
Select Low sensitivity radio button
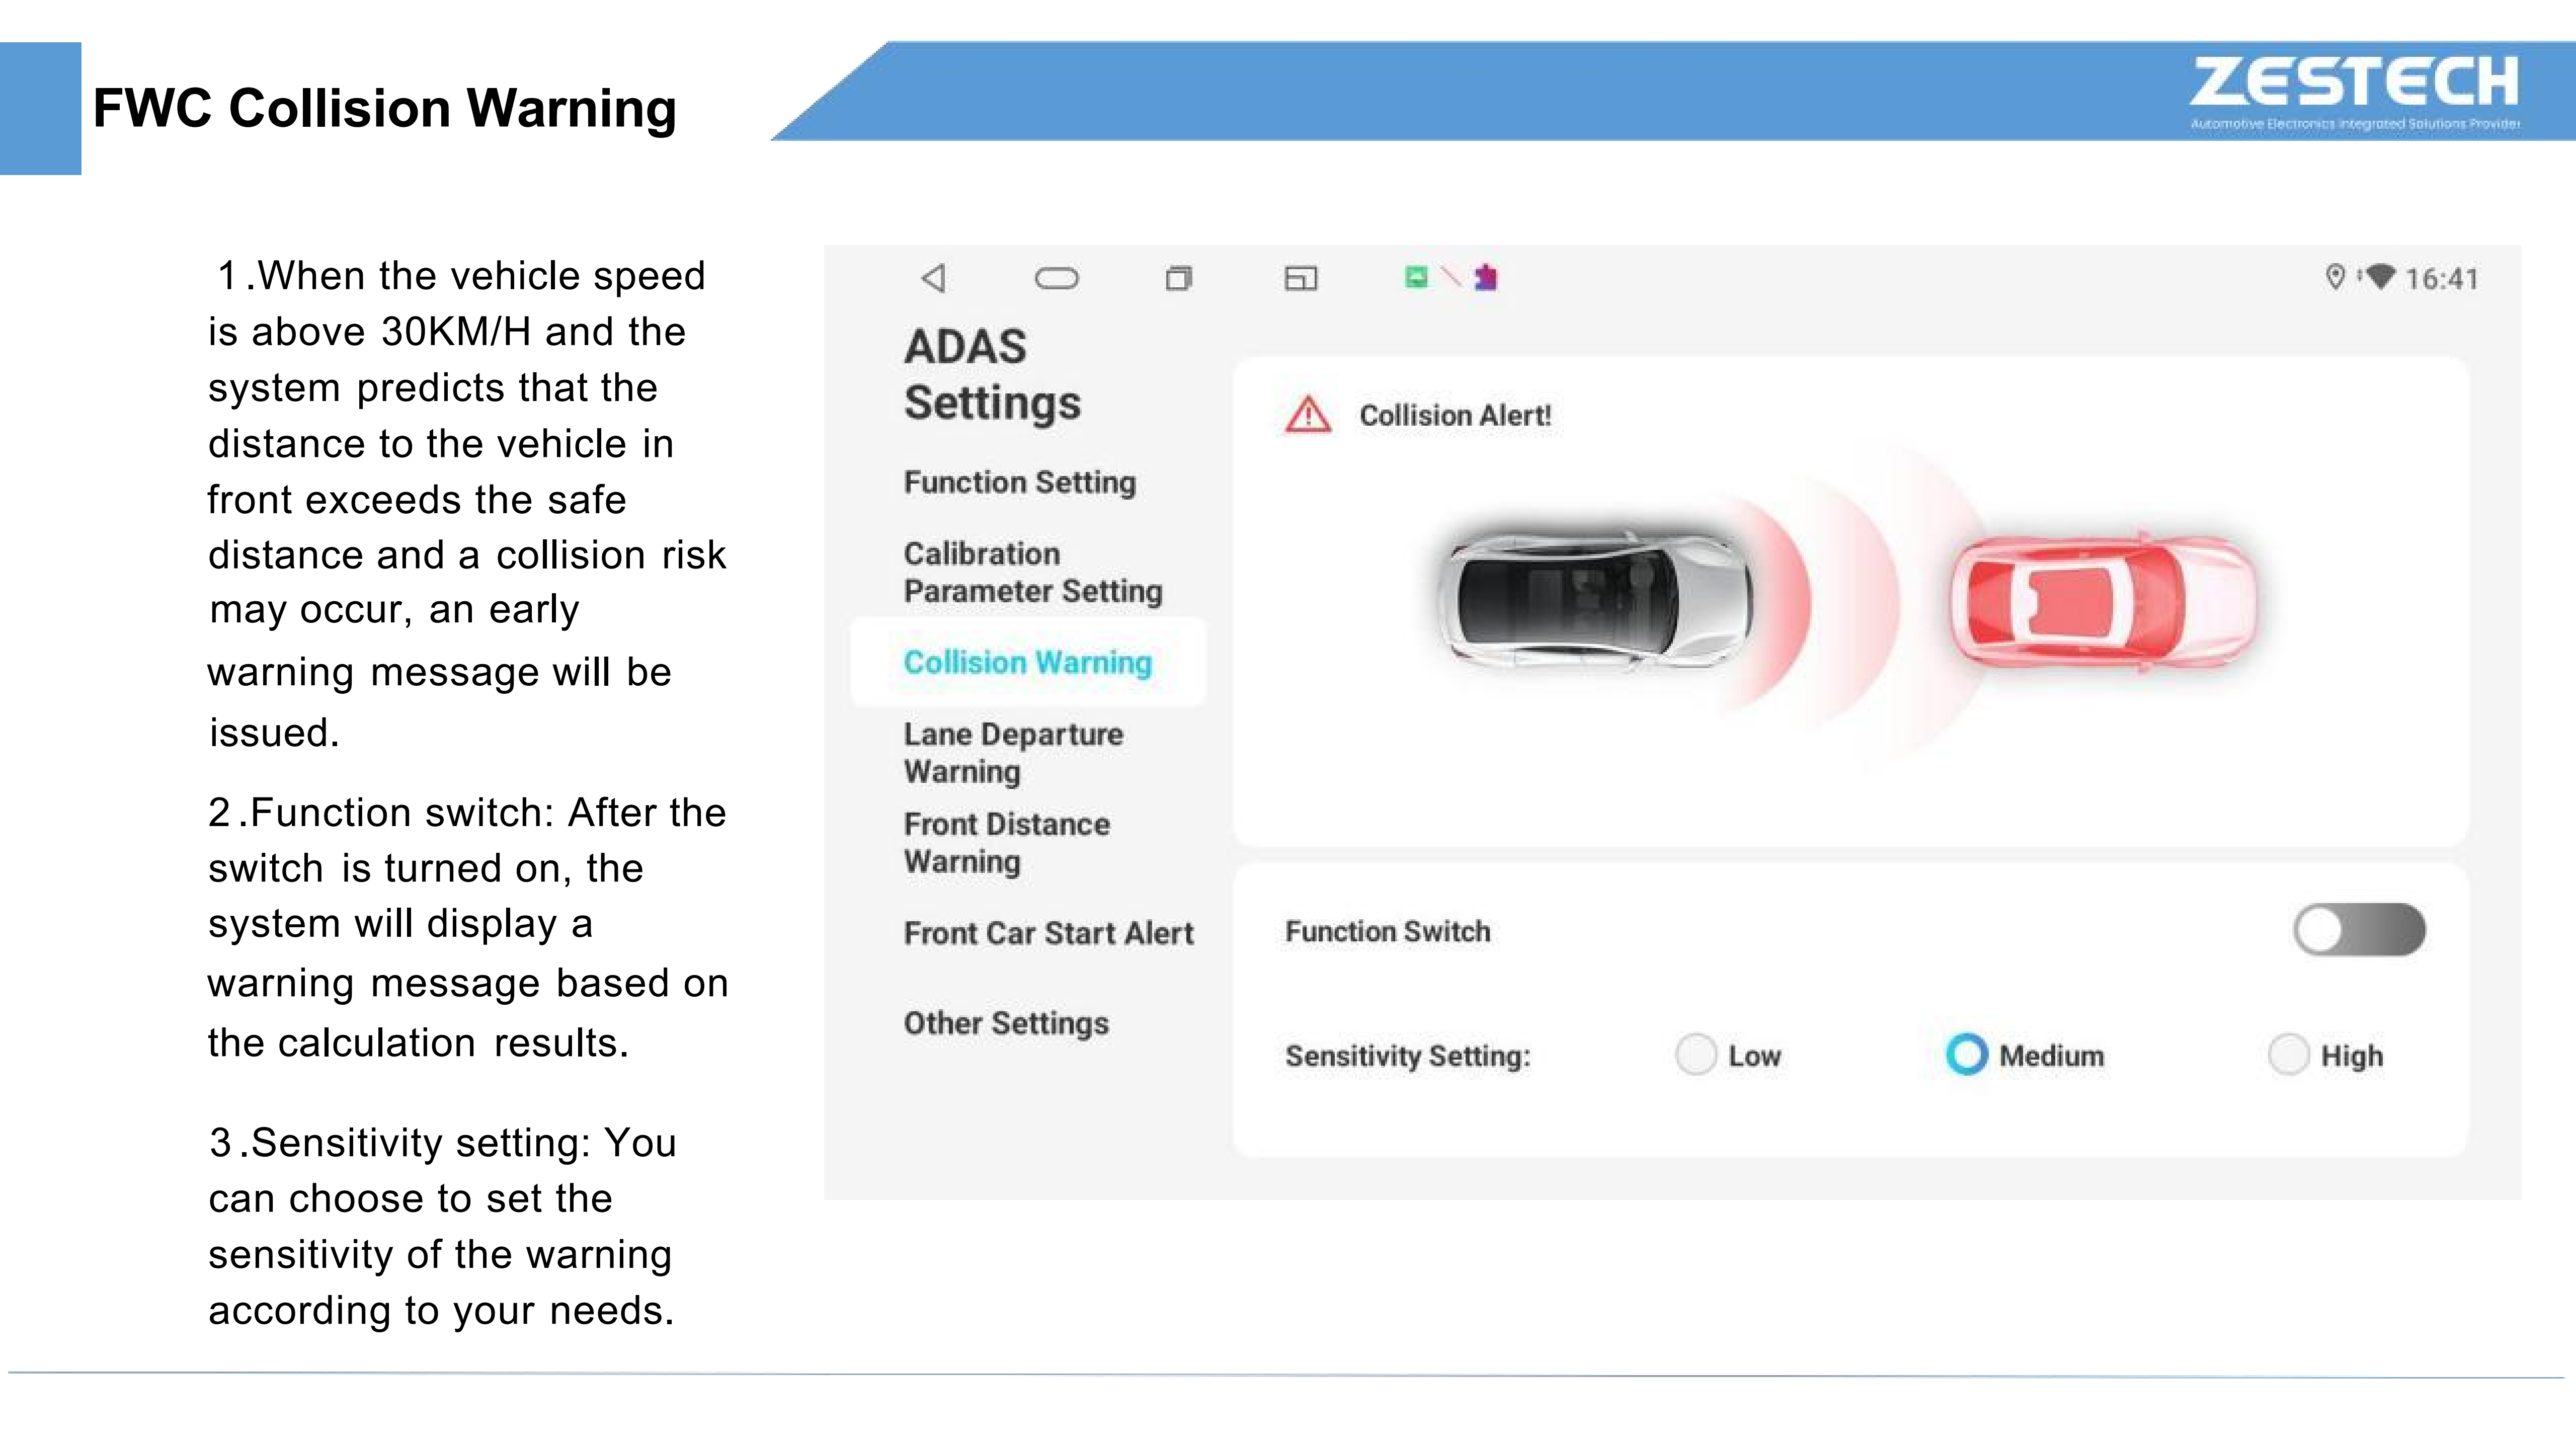coord(1696,1055)
